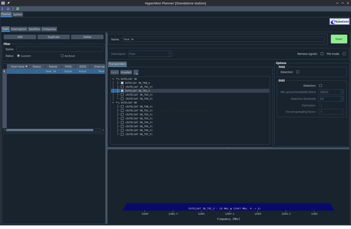Viewport: 351px width, 229px height.
Task: Click the Forced spreading factor field
Action: click(331, 112)
